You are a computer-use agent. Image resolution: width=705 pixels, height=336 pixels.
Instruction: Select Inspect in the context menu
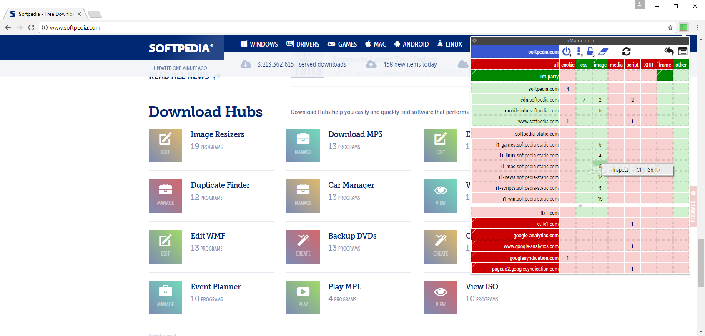point(638,170)
